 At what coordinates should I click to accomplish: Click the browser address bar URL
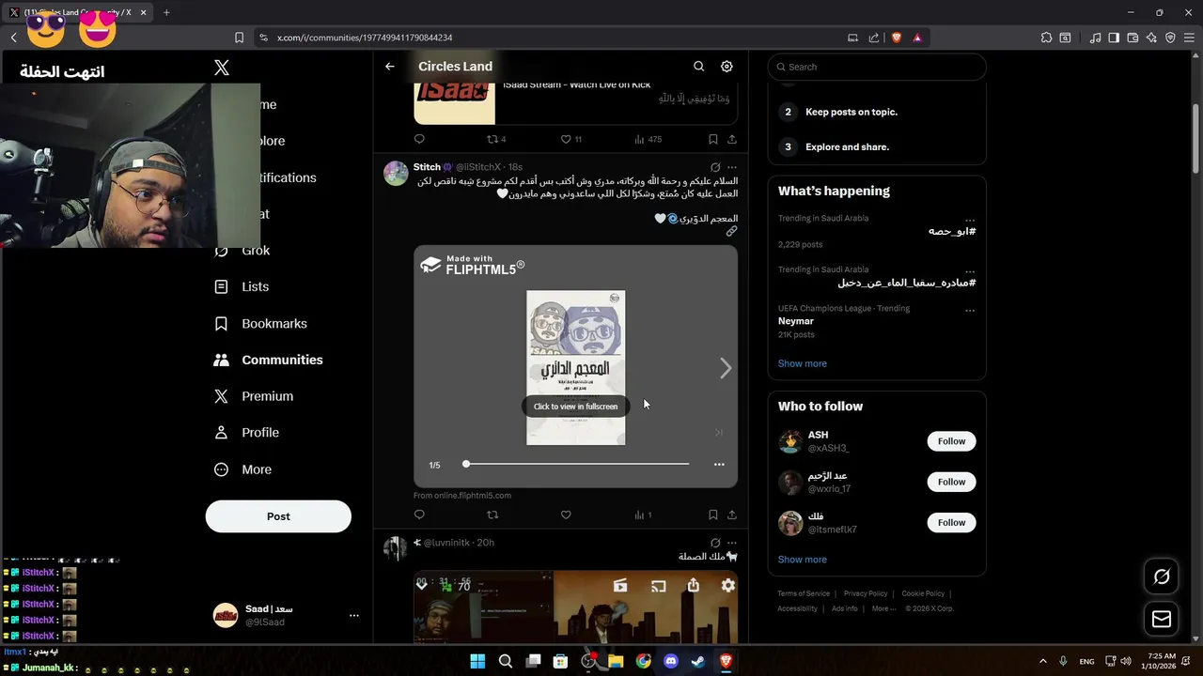coord(365,38)
